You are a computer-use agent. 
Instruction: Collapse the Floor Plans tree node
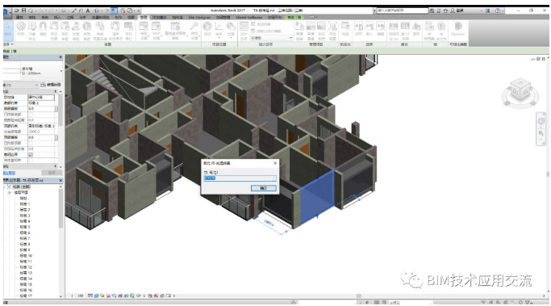pos(10,193)
